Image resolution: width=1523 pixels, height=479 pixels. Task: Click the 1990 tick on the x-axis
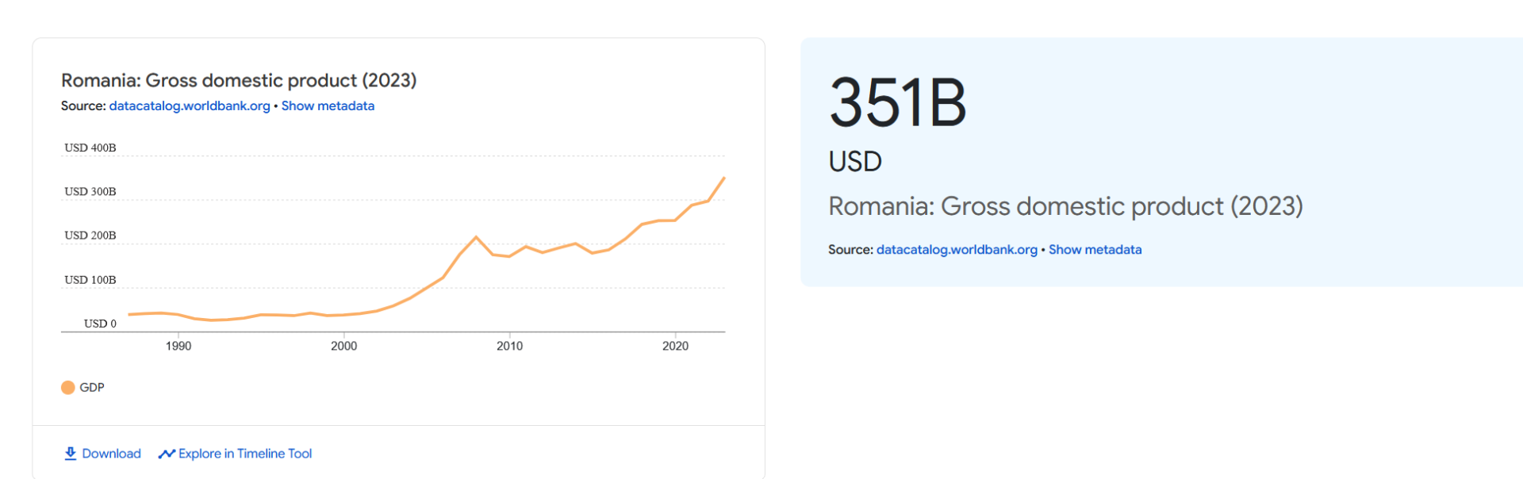click(178, 346)
